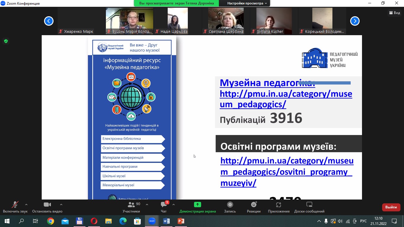Select Светлана Щербина video thumbnail
This screenshot has height=227, width=404.
coord(226,21)
